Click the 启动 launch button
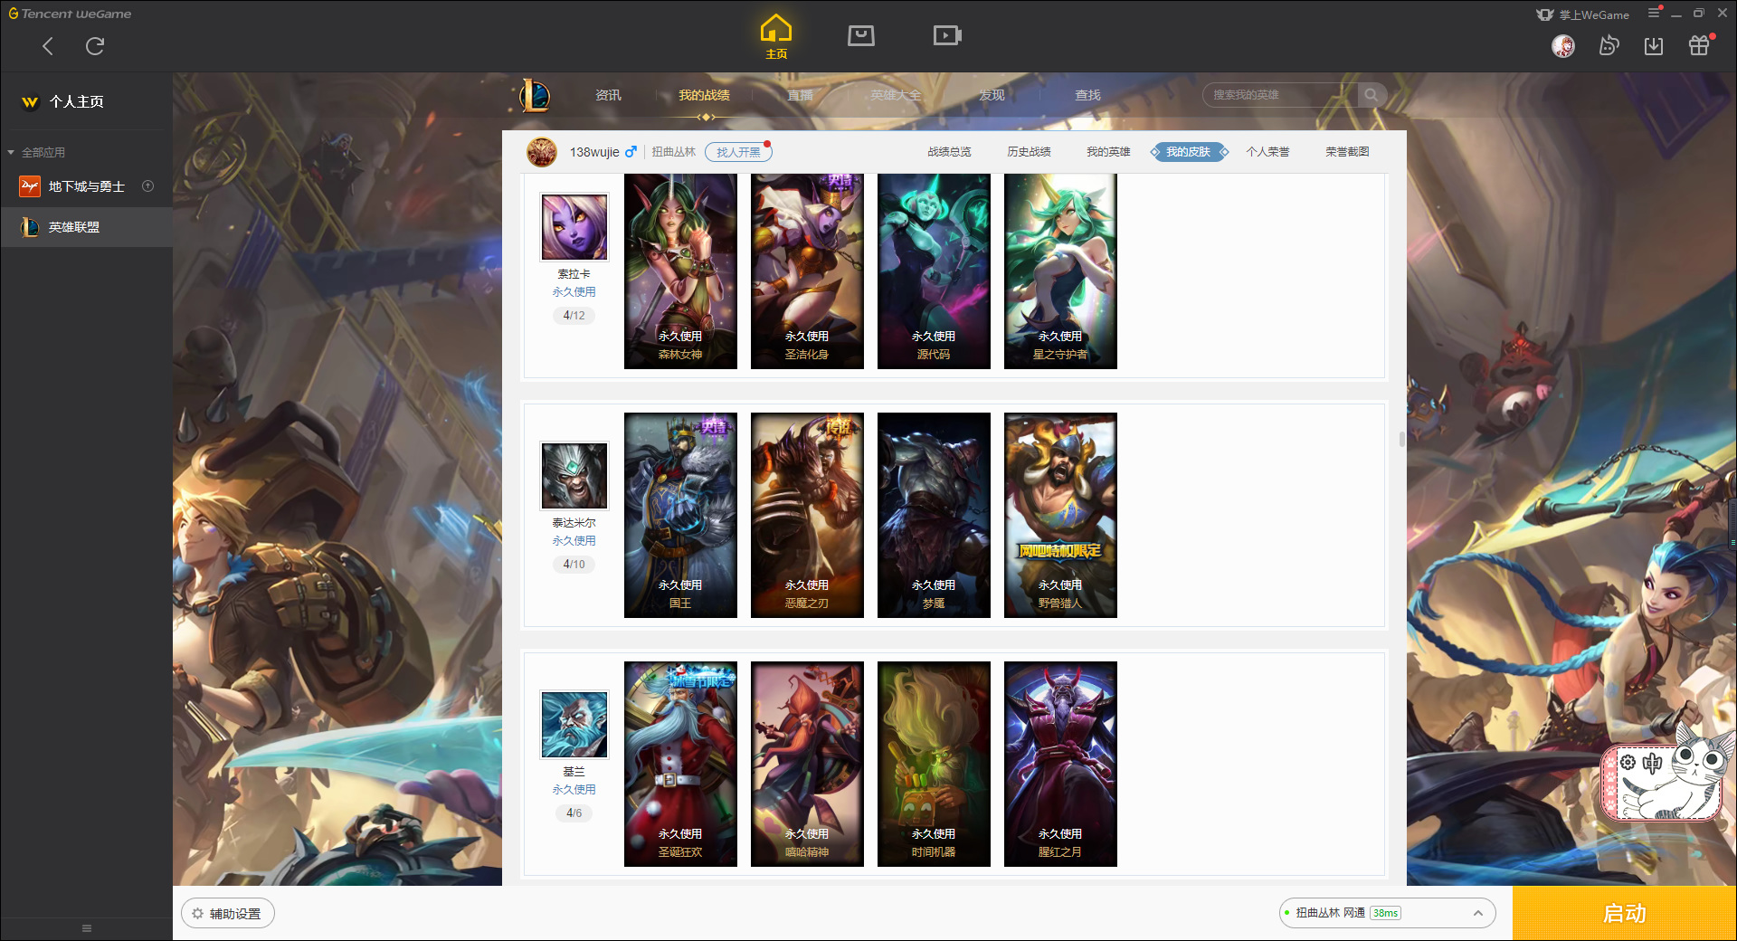The image size is (1737, 941). click(x=1625, y=914)
